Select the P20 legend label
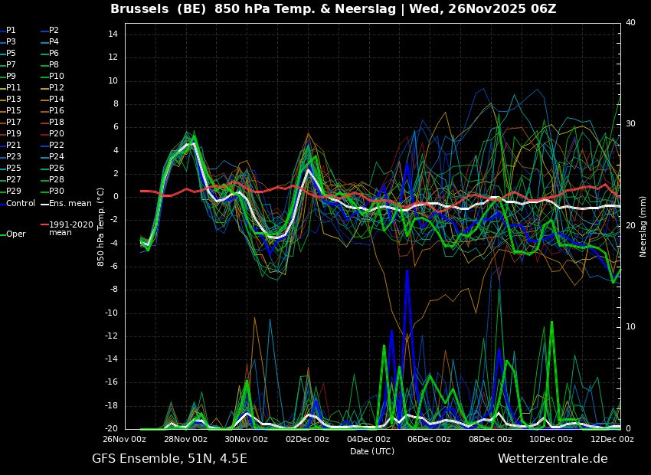651x475 pixels. pyautogui.click(x=53, y=134)
